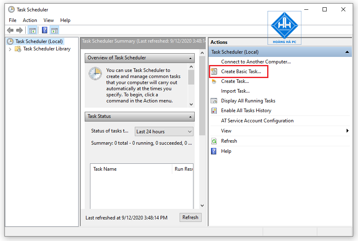Image resolution: width=358 pixels, height=241 pixels.
Task: Click Display All Running Tasks action
Action: pos(248,101)
